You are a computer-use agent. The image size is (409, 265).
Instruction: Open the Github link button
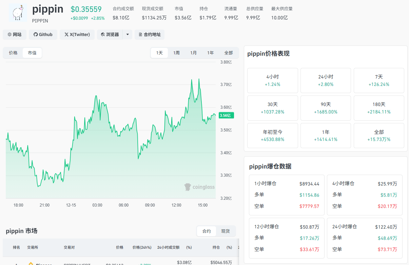[x=43, y=34]
